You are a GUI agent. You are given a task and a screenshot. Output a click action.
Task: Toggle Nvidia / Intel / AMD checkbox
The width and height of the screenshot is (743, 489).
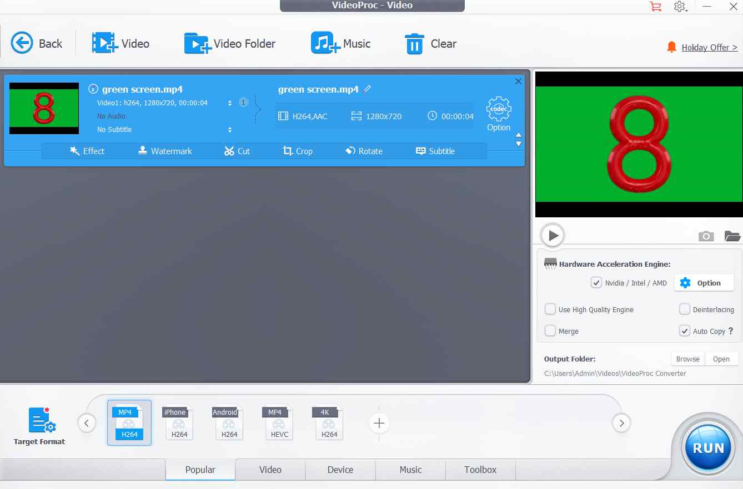pyautogui.click(x=596, y=283)
